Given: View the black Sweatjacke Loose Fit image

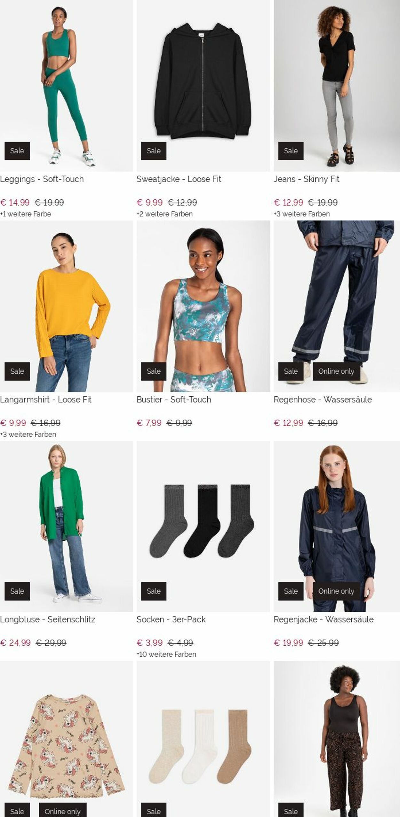Looking at the screenshot, I should click(x=203, y=85).
